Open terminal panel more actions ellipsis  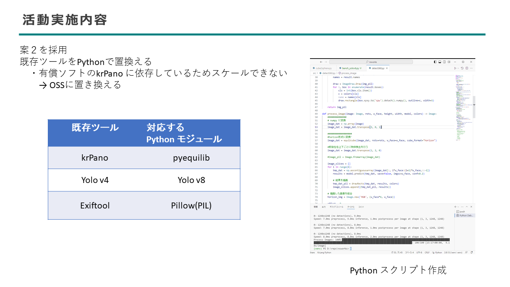pyautogui.click(x=462, y=207)
